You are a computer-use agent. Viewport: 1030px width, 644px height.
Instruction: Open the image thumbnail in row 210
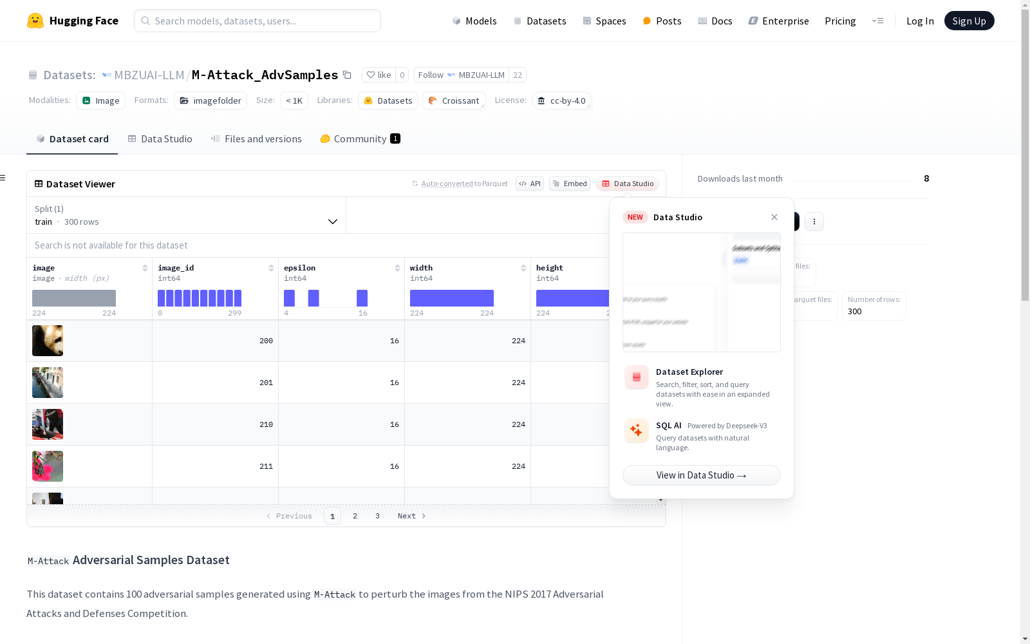pos(48,424)
